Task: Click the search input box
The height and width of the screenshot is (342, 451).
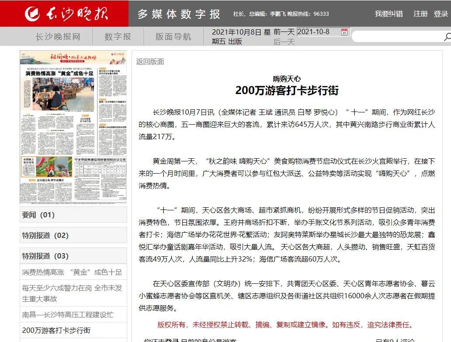Action: pyautogui.click(x=399, y=37)
